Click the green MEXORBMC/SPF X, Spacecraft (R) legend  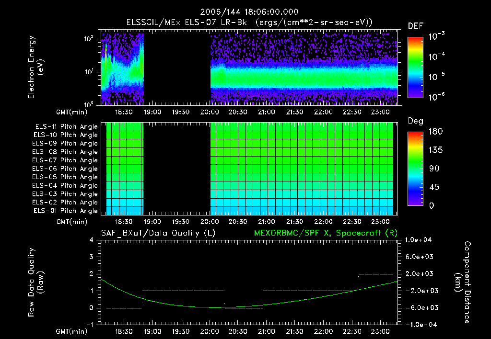326,233
